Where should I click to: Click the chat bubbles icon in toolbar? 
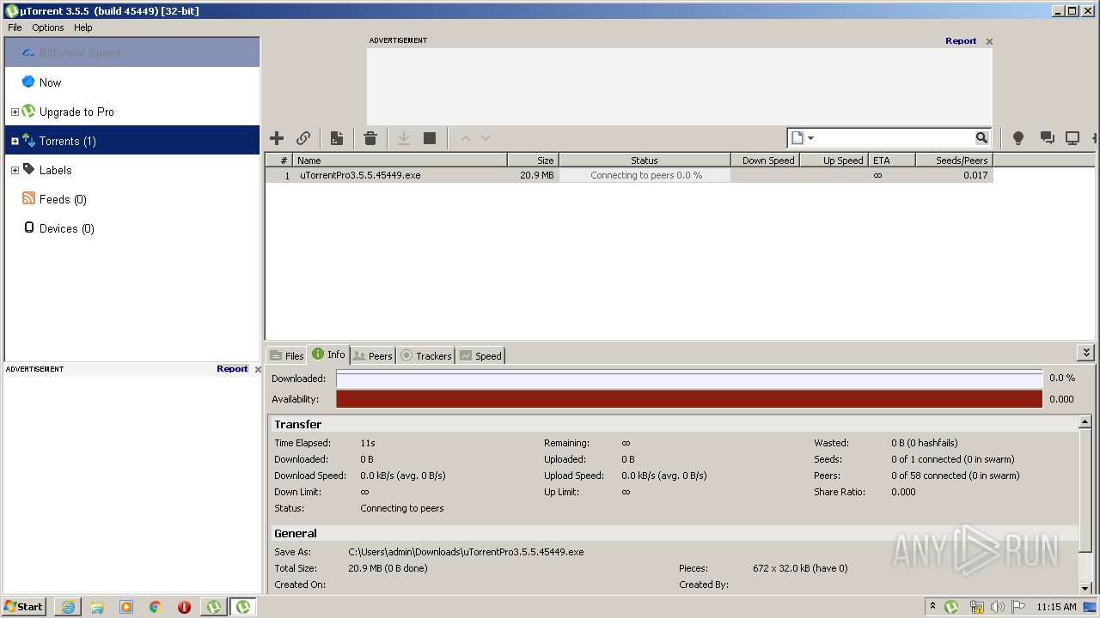(1047, 138)
